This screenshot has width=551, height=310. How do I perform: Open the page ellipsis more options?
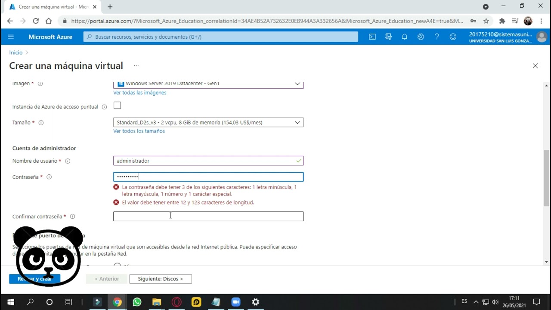136,66
